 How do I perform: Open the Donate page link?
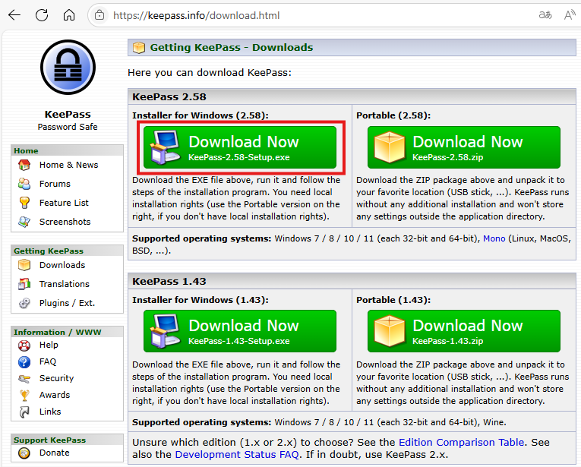pyautogui.click(x=54, y=453)
